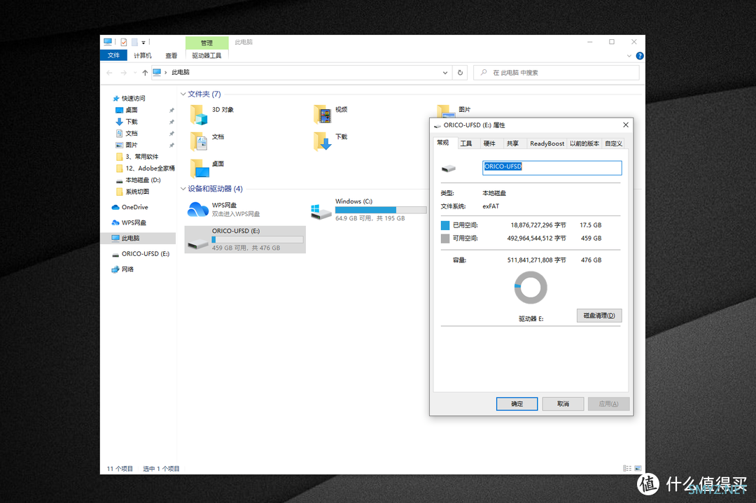
Task: Select 12、Adobe全家桶 in the sidebar
Action: [x=150, y=168]
